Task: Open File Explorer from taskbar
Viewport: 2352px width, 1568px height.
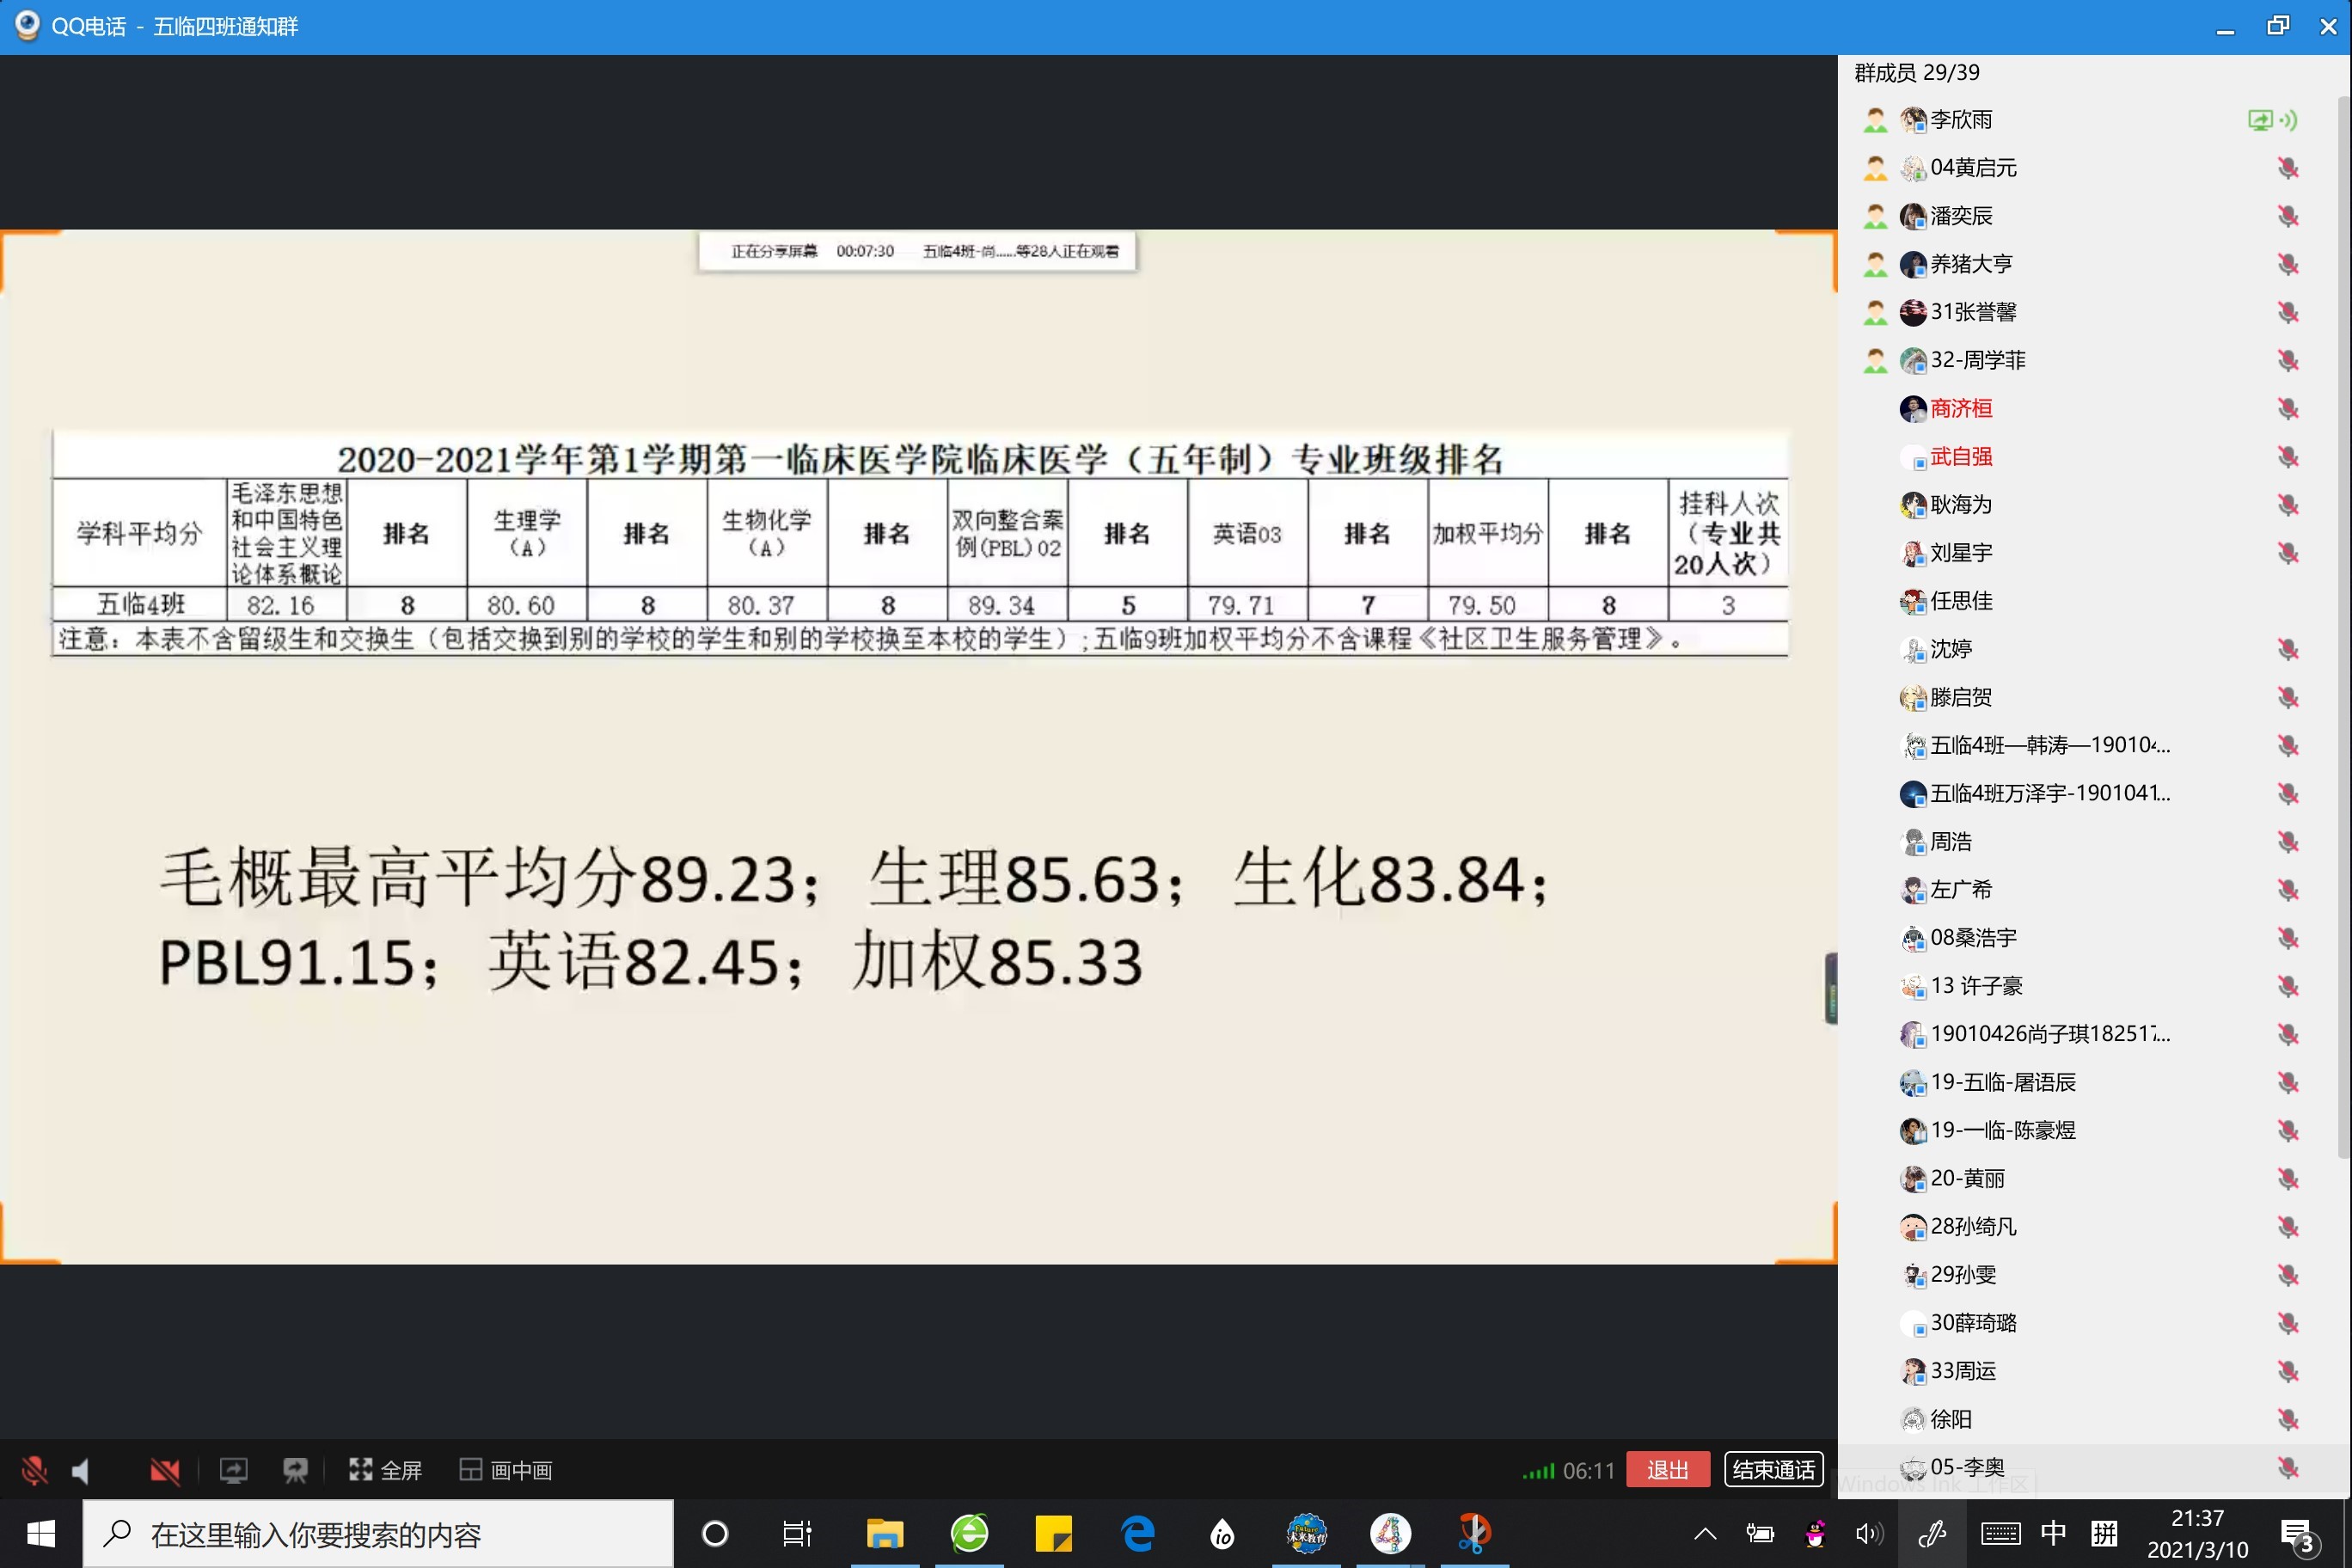Action: pyautogui.click(x=884, y=1533)
